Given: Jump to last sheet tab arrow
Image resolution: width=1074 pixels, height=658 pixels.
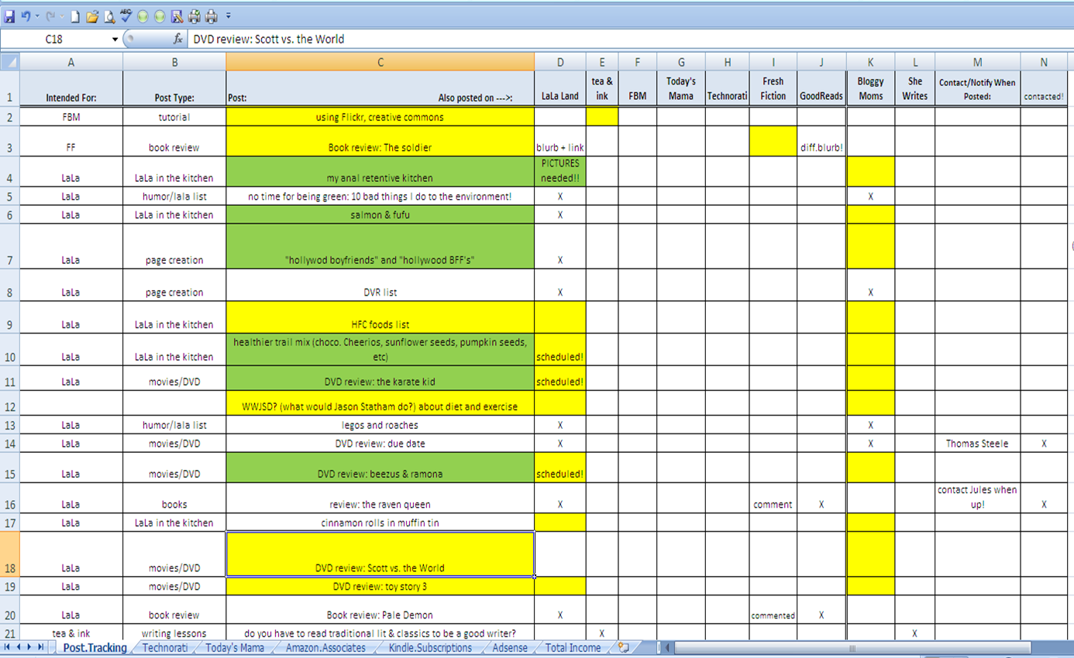Looking at the screenshot, I should [x=41, y=647].
